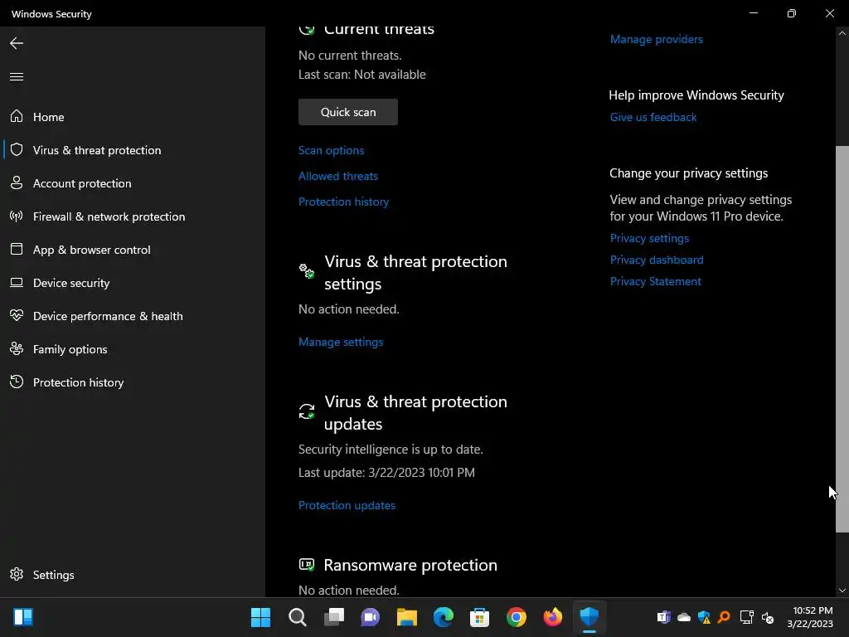Viewport: 849px width, 637px height.
Task: Click the scrollbar down arrow
Action: point(842,591)
